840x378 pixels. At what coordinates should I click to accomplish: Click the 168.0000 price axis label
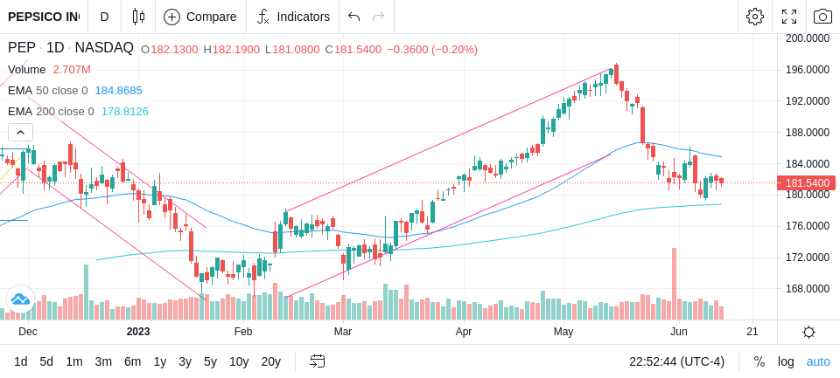coord(807,289)
